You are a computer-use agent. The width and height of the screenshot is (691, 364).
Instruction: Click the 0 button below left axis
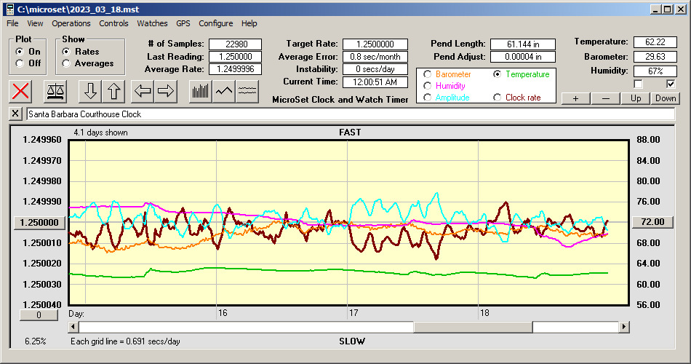pyautogui.click(x=39, y=315)
